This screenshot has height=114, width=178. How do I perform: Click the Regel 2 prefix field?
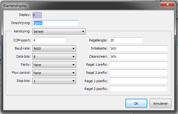tap(139, 73)
